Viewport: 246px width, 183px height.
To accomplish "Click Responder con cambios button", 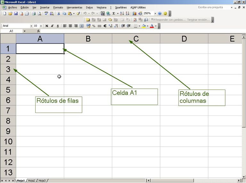I will click(168, 20).
